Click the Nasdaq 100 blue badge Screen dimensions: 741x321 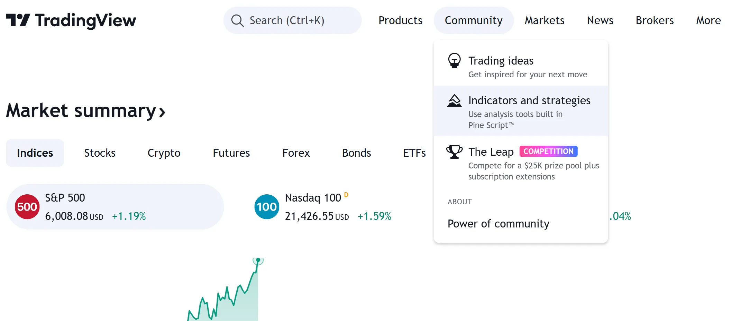267,207
